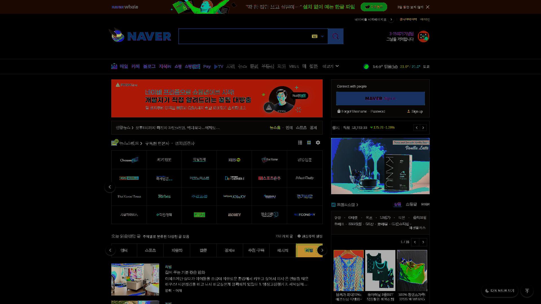The image size is (541, 304).
Task: Open Naver TV with play icon
Action: [x=219, y=66]
